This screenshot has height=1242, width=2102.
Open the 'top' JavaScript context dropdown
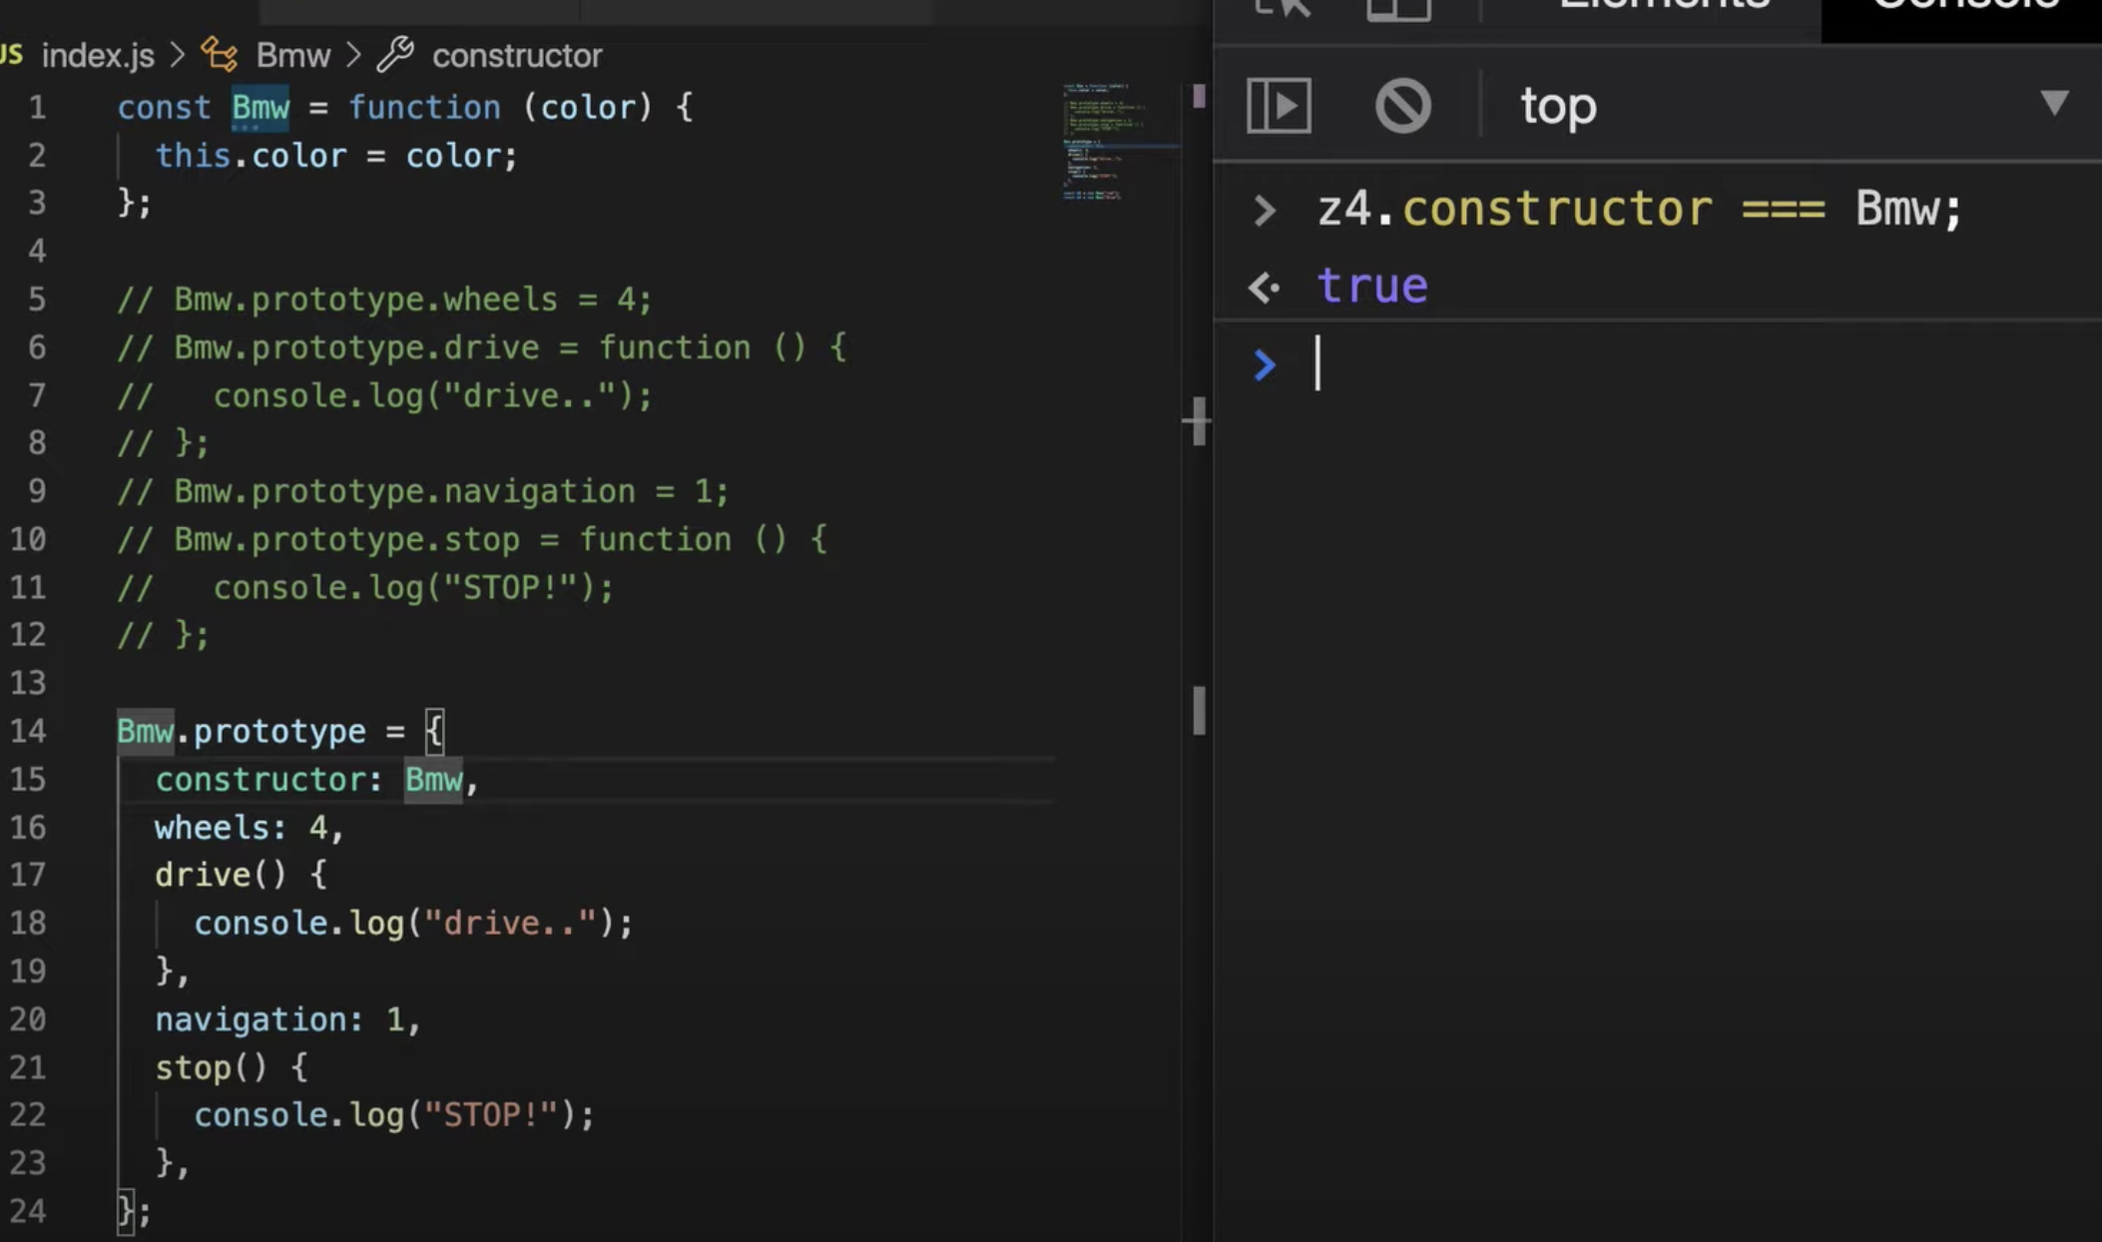pyautogui.click(x=1558, y=106)
